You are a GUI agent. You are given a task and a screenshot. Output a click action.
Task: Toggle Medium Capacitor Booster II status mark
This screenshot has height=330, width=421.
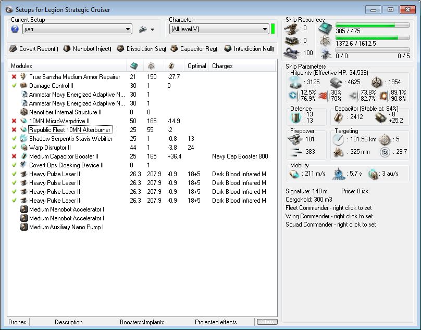tap(14, 156)
